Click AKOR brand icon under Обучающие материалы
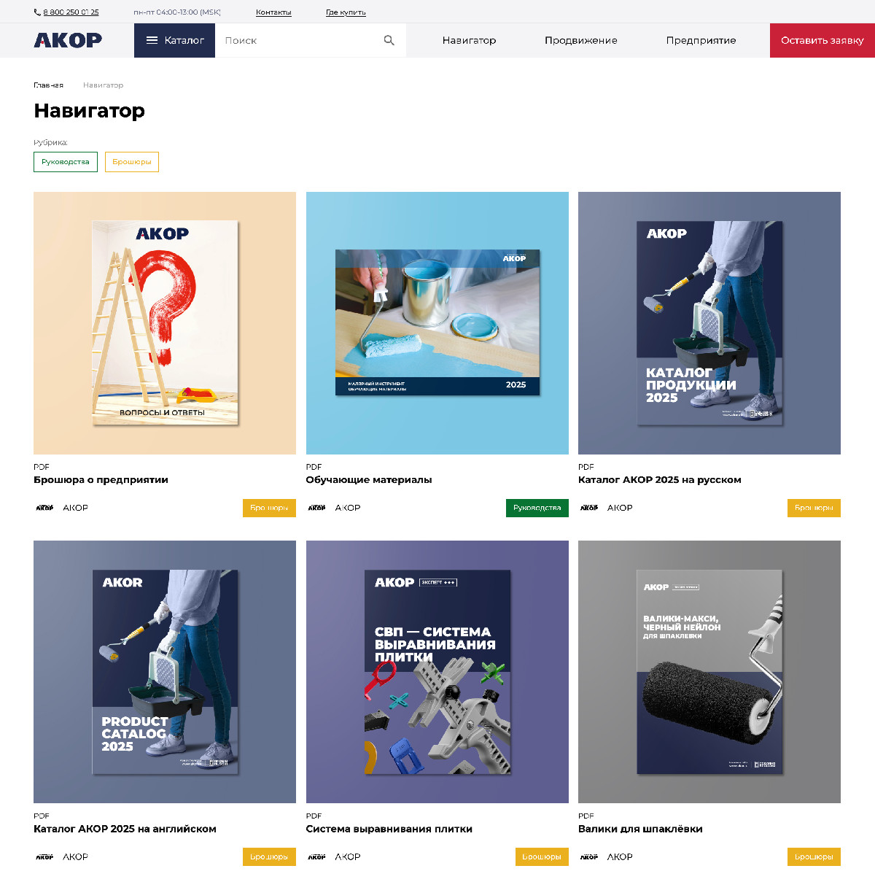The width and height of the screenshot is (875, 882). [x=316, y=508]
